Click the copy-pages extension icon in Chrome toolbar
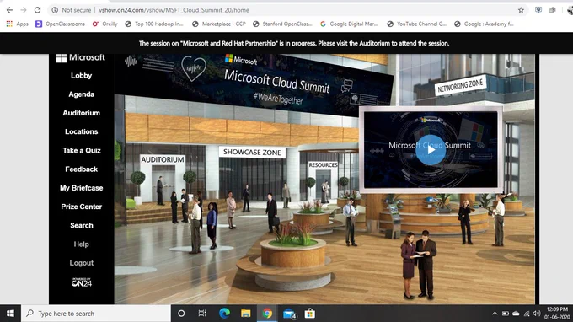The height and width of the screenshot is (322, 573). tap(553, 10)
